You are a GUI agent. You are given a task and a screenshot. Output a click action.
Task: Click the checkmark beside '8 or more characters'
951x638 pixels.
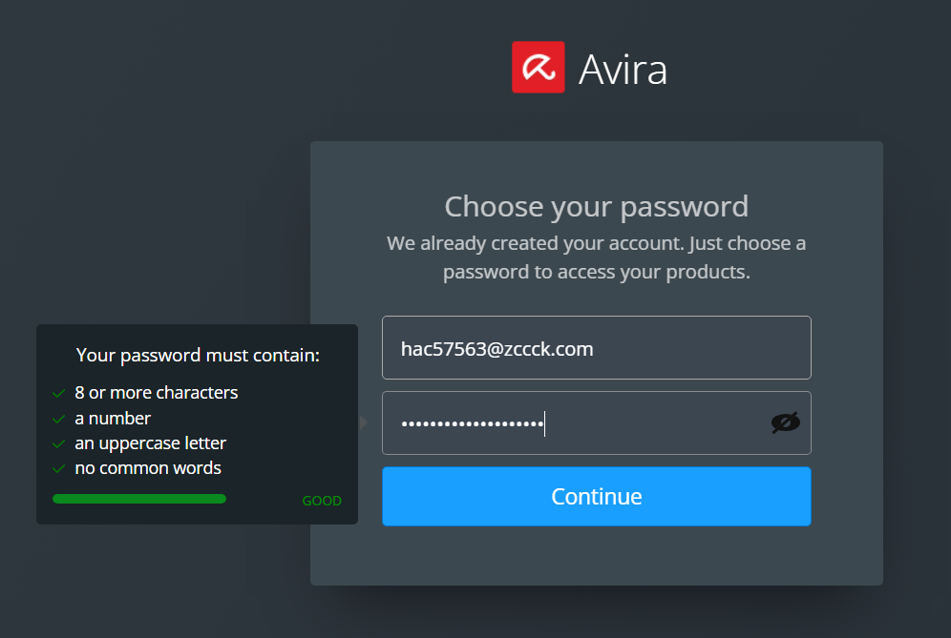pos(58,393)
